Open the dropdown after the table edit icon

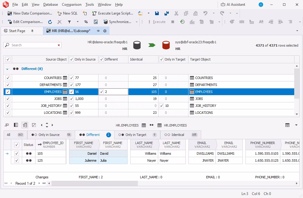coord(219,22)
